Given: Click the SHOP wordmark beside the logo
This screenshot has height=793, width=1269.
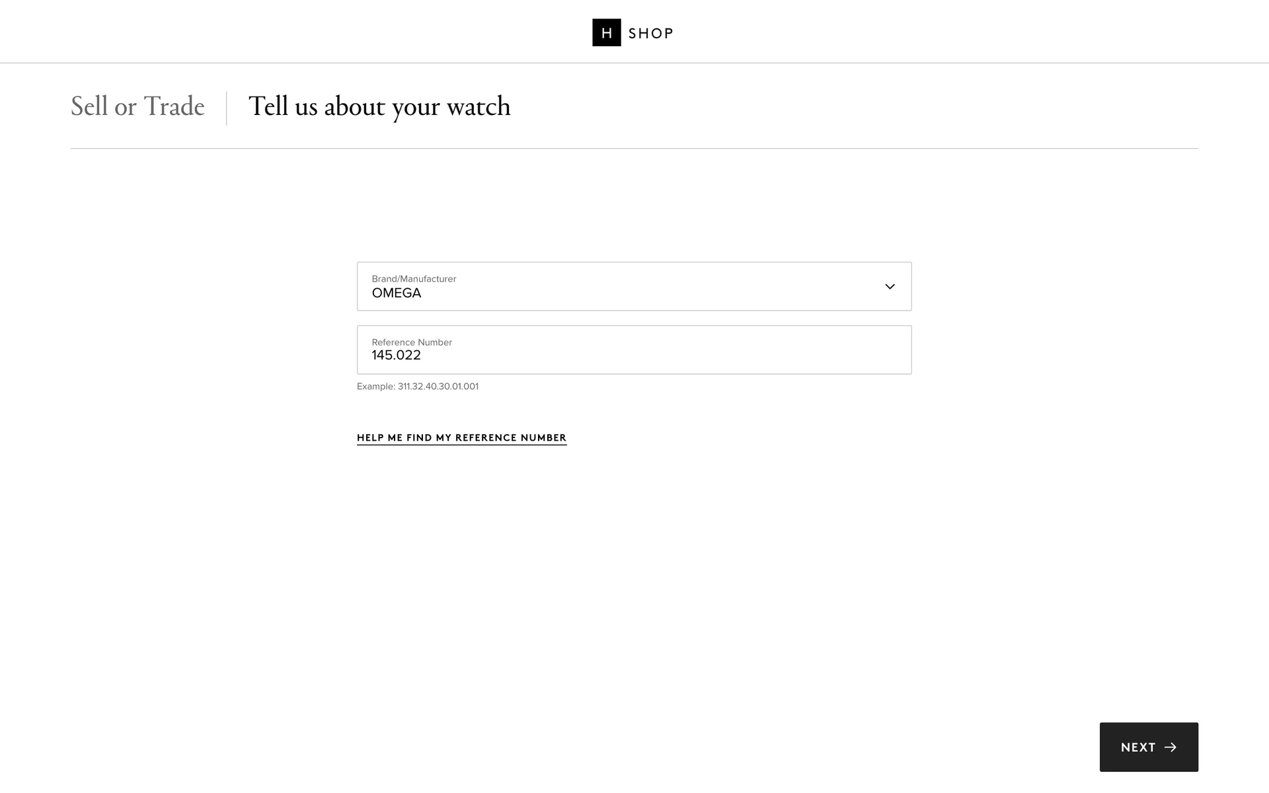Looking at the screenshot, I should click(x=650, y=34).
